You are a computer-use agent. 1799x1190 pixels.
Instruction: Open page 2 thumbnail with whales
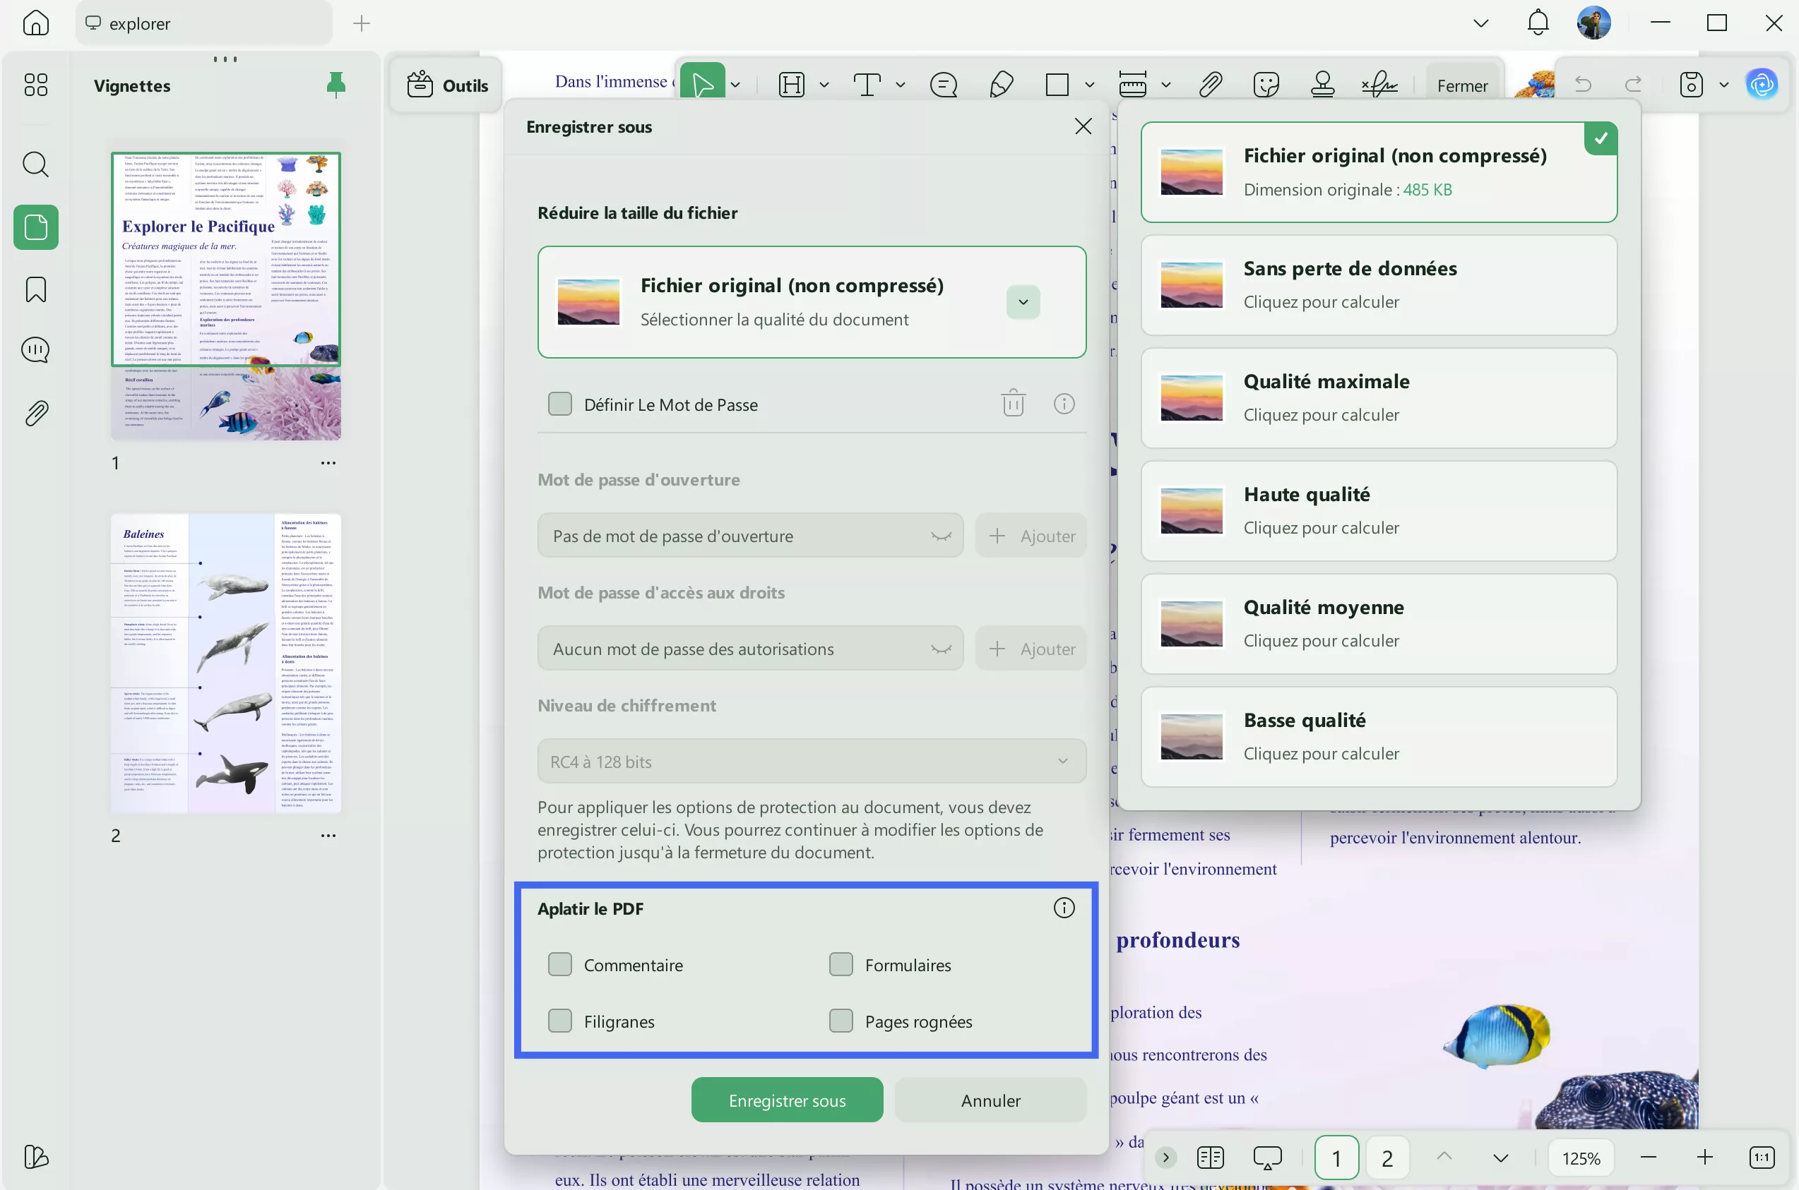225,663
